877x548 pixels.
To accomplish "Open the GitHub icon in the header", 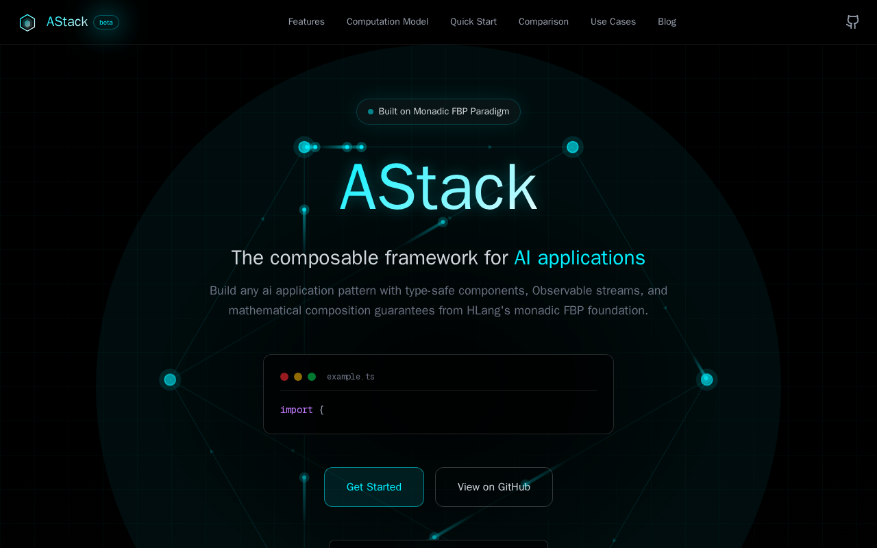I will pyautogui.click(x=852, y=22).
